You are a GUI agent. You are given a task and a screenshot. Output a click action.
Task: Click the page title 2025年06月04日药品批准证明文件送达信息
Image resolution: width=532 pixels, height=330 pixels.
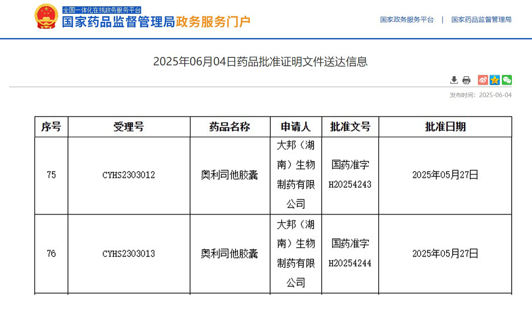click(x=260, y=62)
